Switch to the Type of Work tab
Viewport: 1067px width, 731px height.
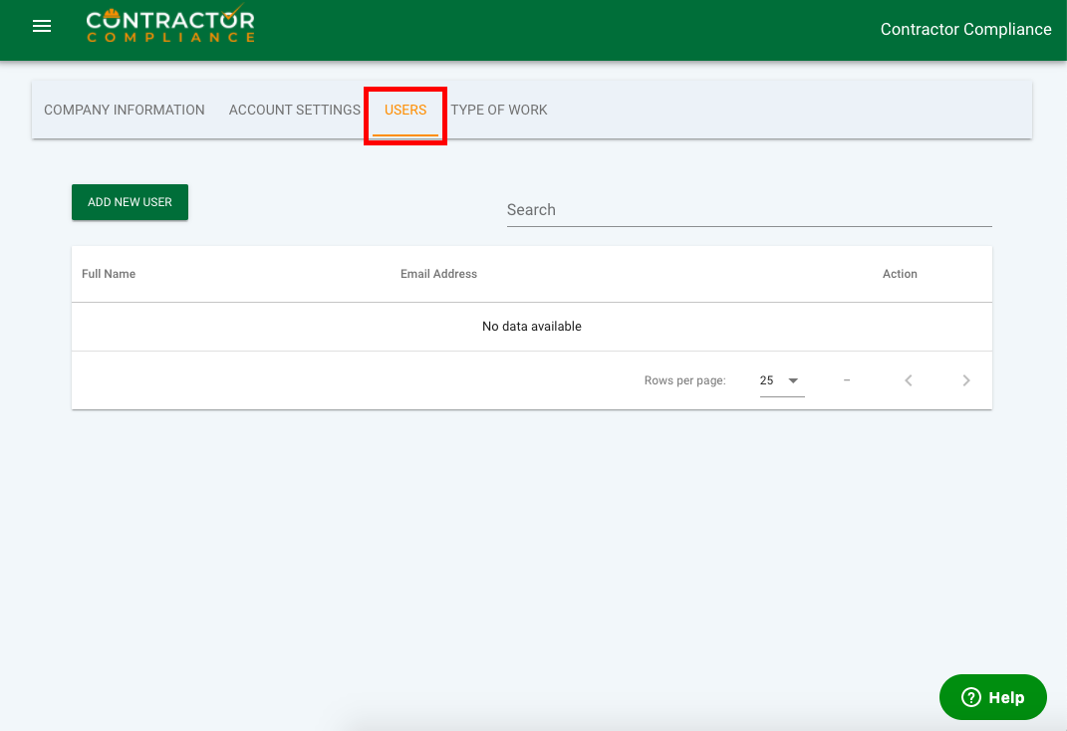point(499,110)
